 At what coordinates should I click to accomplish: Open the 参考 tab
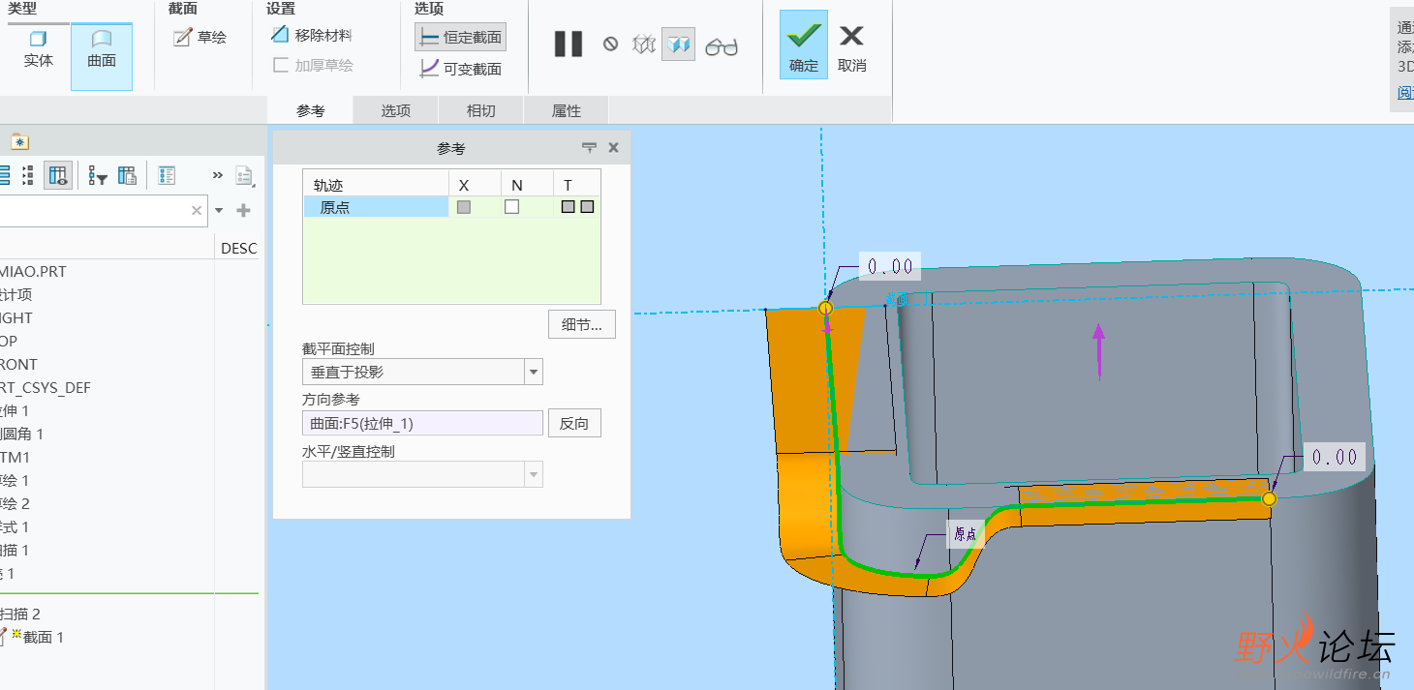(310, 110)
